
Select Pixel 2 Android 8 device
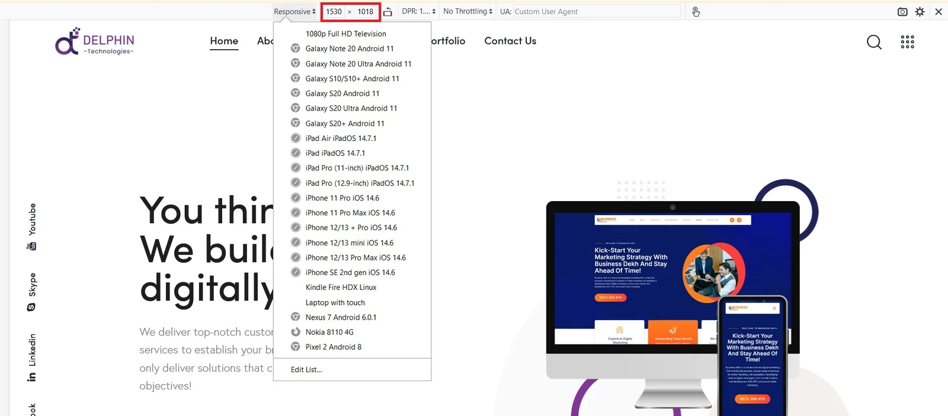(x=352, y=347)
